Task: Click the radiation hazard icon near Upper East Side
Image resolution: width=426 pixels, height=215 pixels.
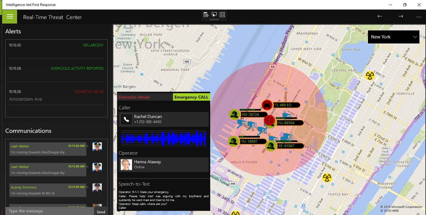Action: pos(370,75)
